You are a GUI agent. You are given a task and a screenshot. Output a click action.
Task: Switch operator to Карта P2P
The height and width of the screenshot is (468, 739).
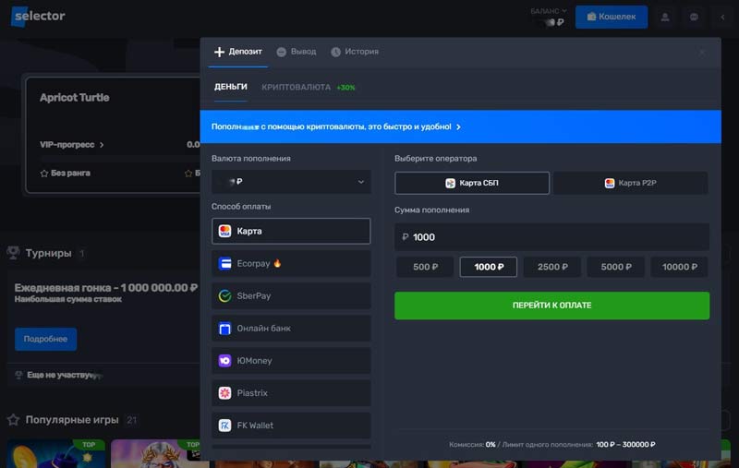pyautogui.click(x=630, y=183)
